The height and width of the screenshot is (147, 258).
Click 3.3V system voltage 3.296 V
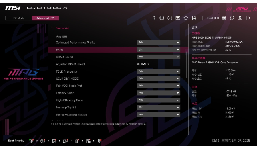pos(230,117)
